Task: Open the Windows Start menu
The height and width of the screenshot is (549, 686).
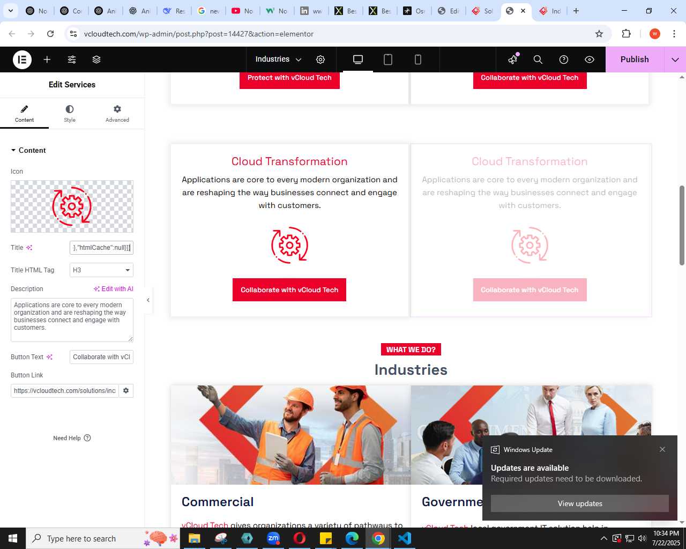Action: pos(13,538)
